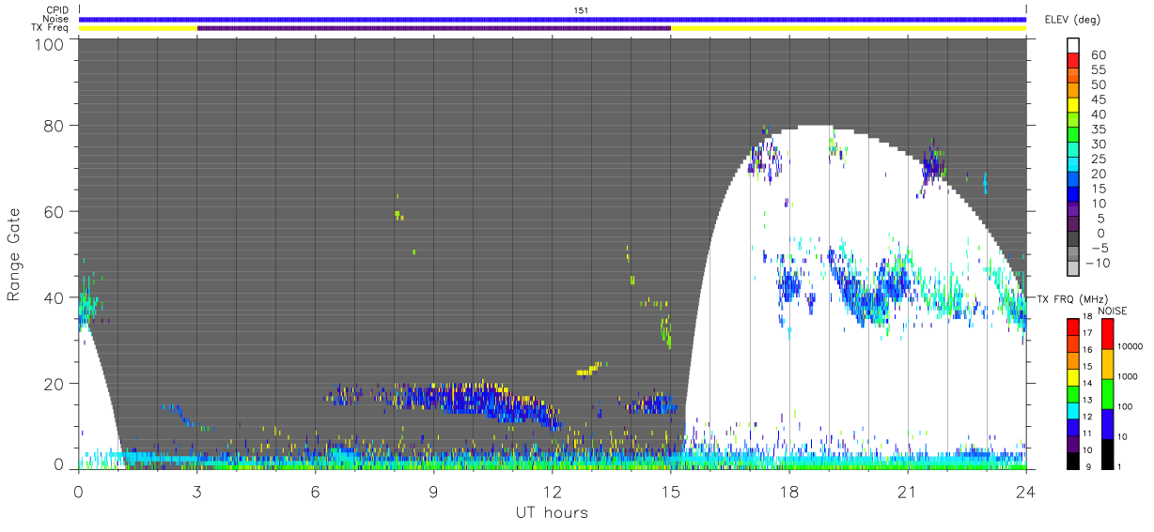
Task: Click UT hours tick label 9
Action: pos(434,491)
